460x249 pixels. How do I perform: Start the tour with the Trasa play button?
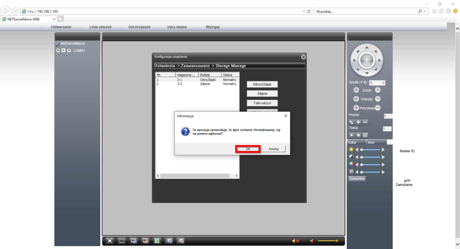(x=352, y=135)
